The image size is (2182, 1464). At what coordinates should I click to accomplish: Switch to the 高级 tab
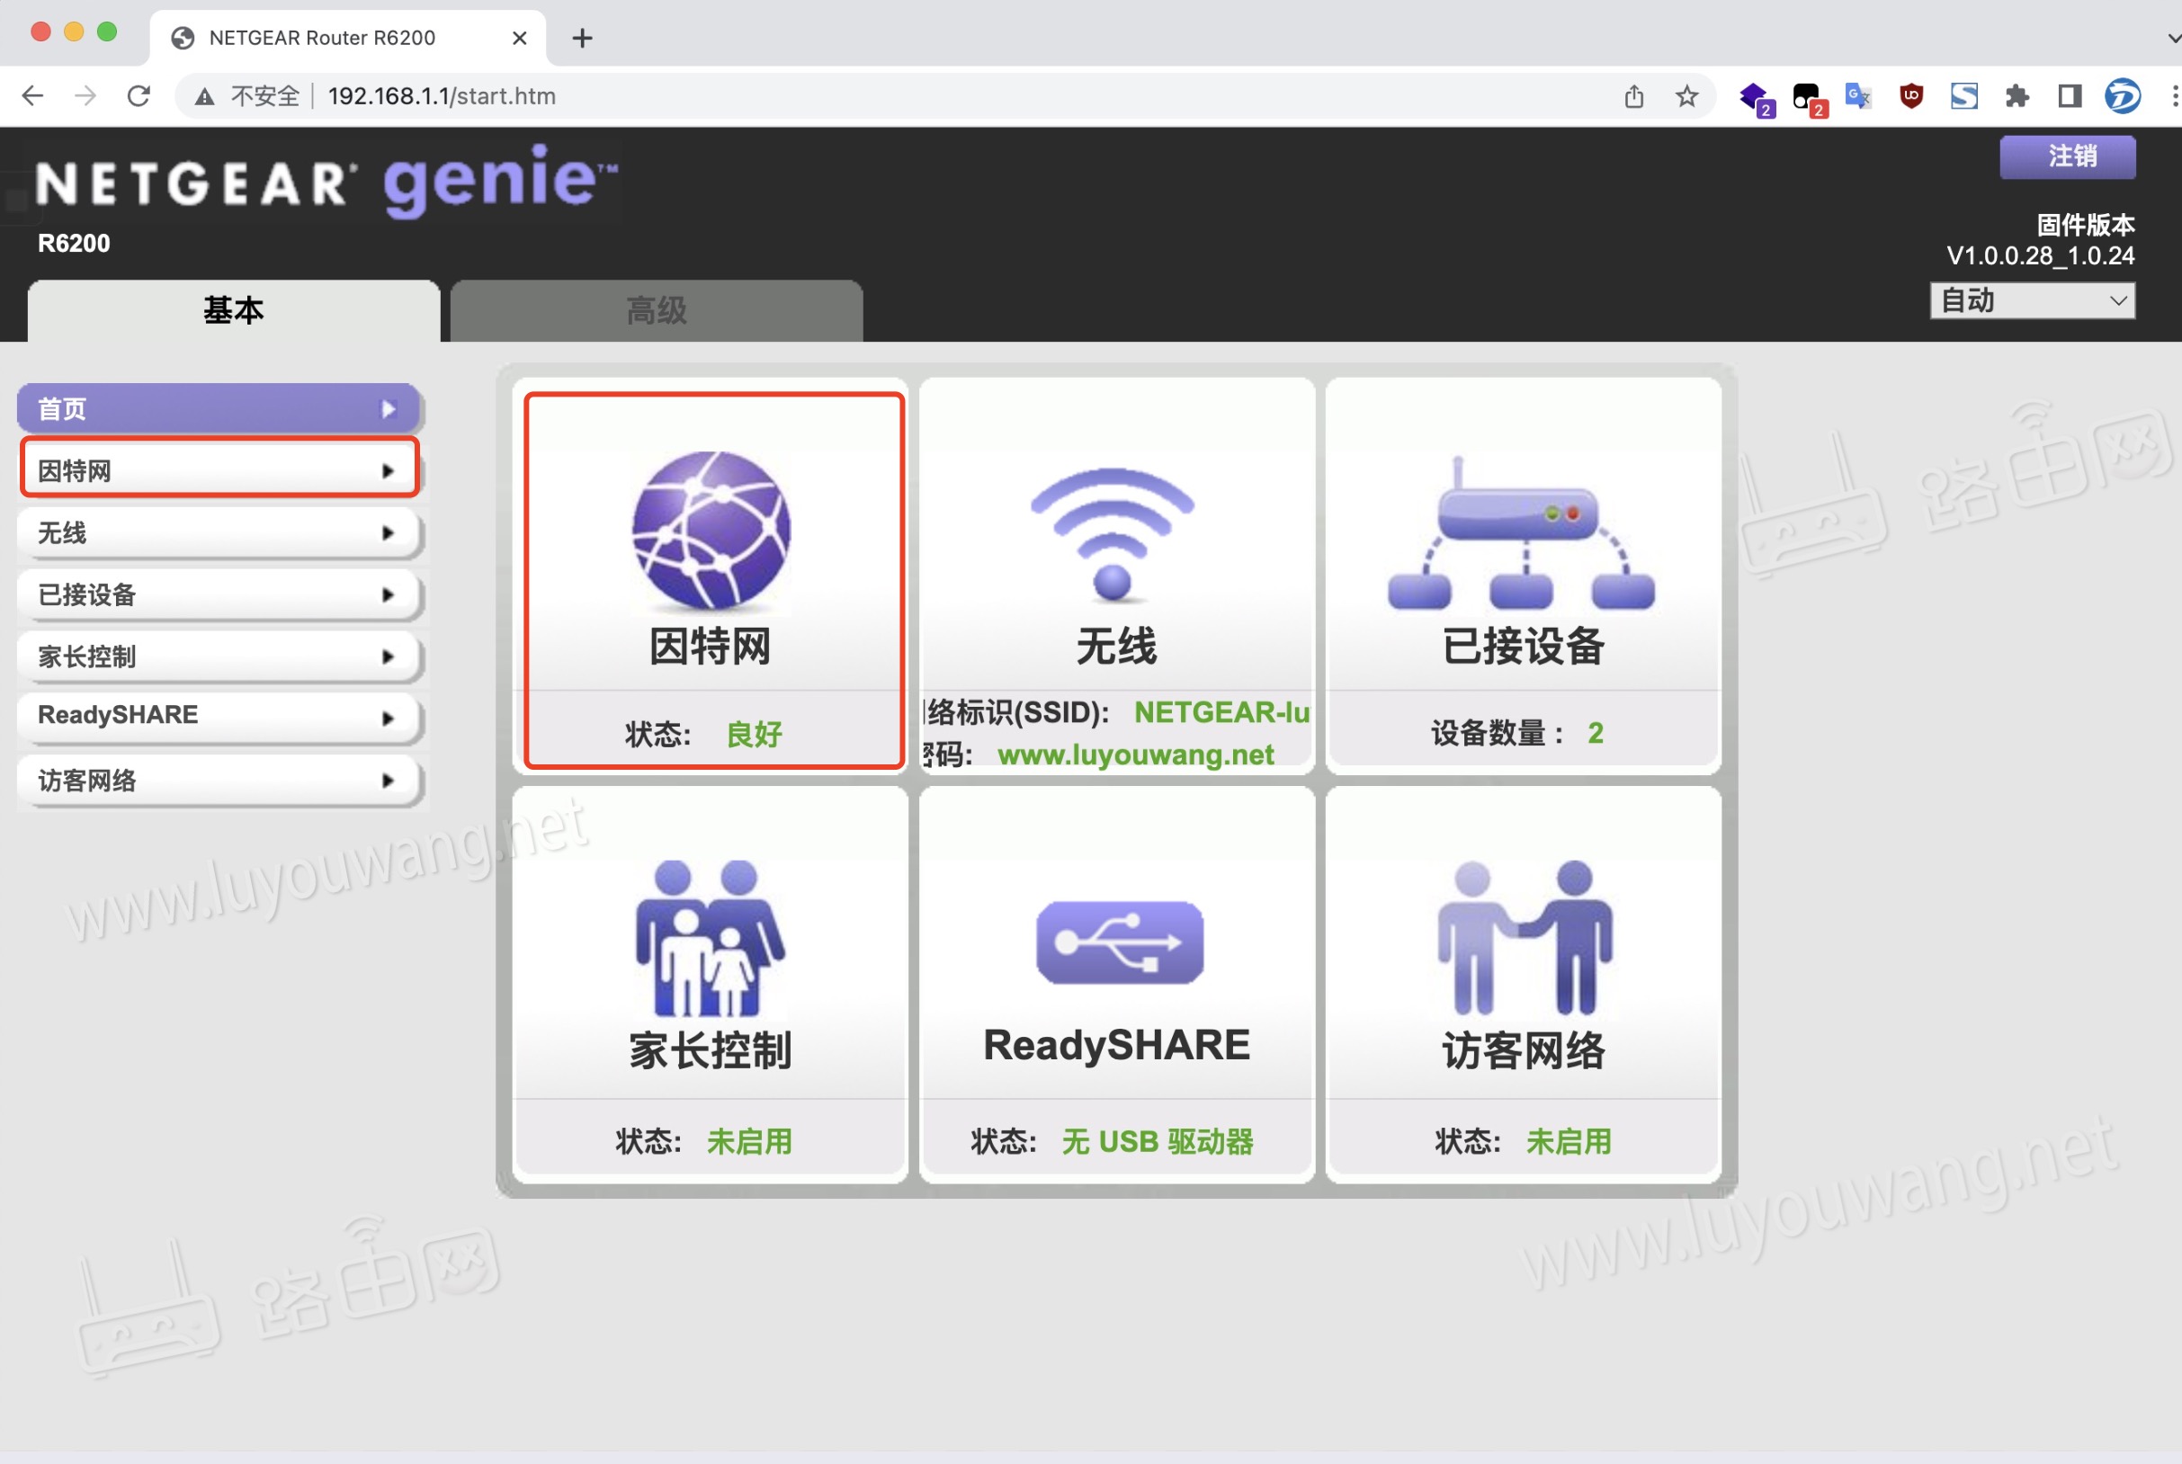coord(655,311)
